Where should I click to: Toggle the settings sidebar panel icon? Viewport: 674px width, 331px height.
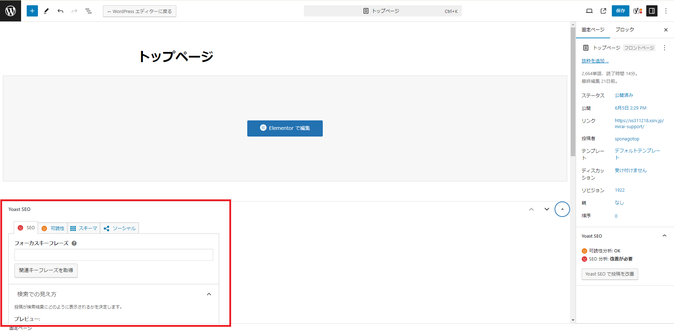click(x=652, y=11)
